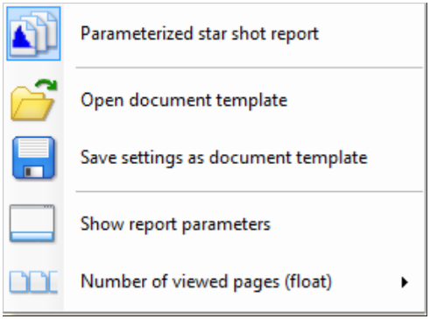This screenshot has height=319, width=430.
Task: Click the yellow folder Open template icon
Action: [x=33, y=100]
